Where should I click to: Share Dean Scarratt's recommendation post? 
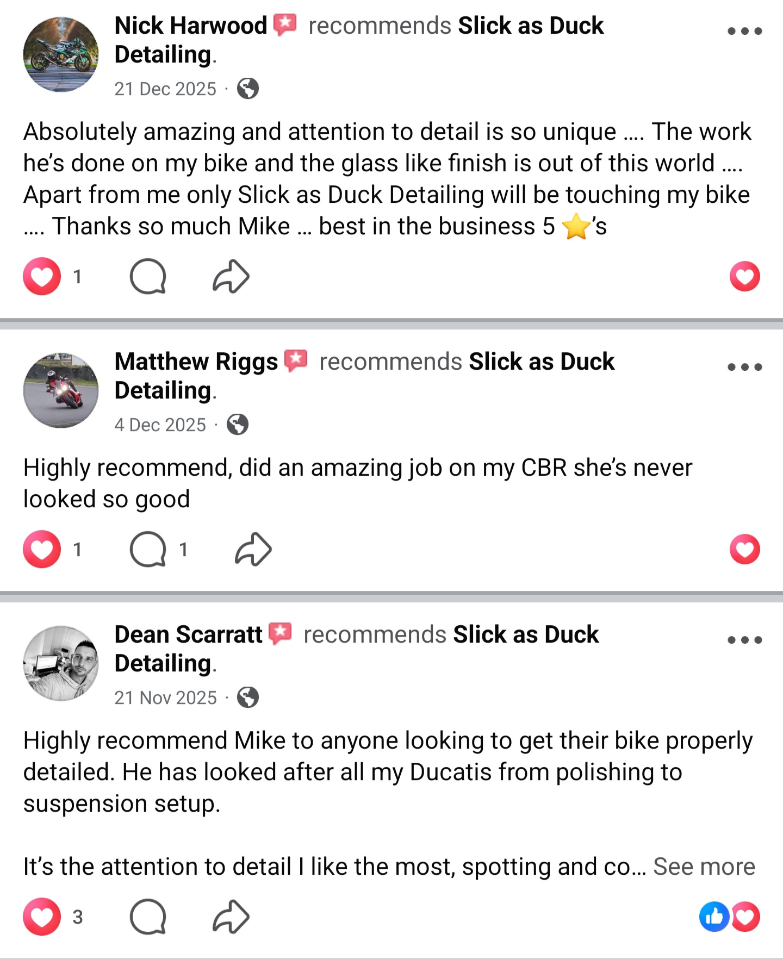click(231, 917)
